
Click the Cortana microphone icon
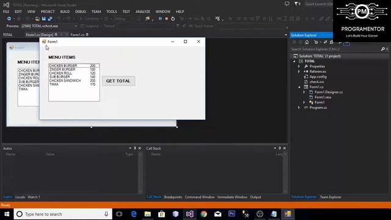pos(106,214)
